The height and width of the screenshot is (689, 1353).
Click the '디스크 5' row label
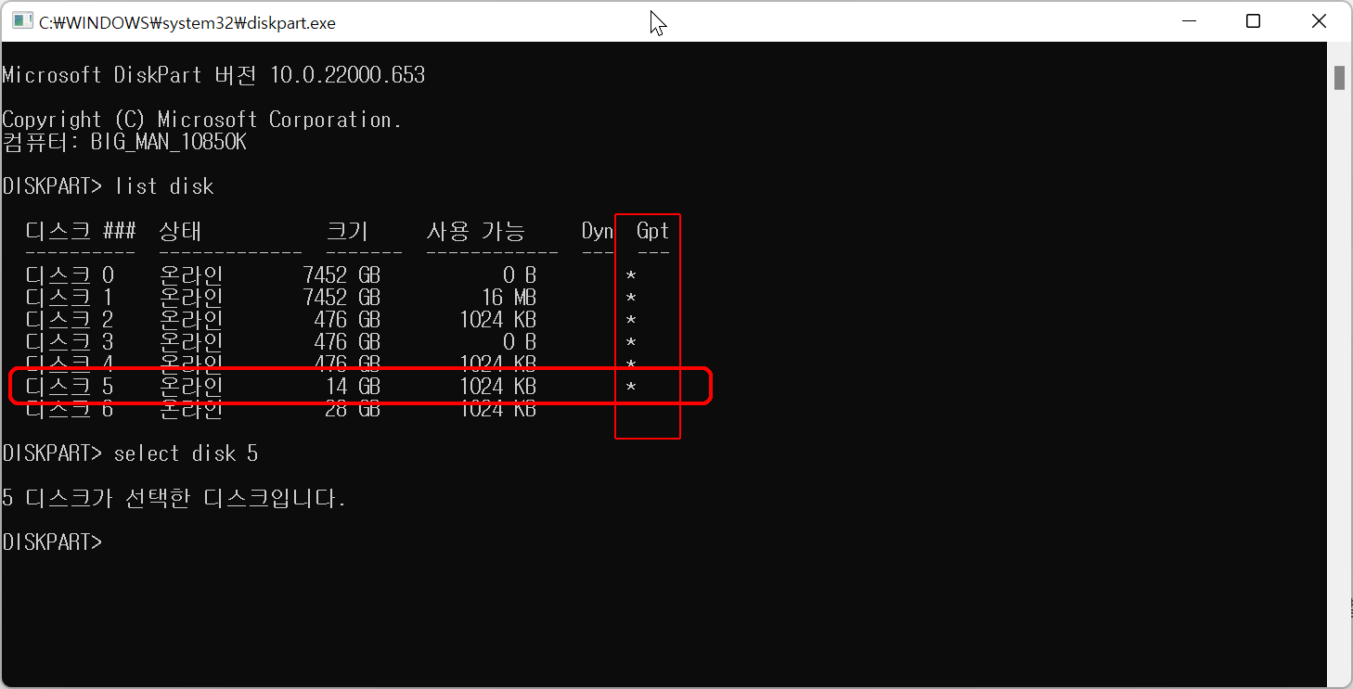tap(70, 387)
